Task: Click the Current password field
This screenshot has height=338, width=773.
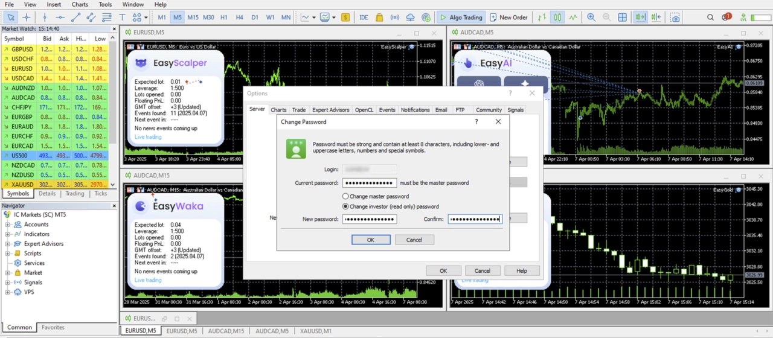Action: 370,183
